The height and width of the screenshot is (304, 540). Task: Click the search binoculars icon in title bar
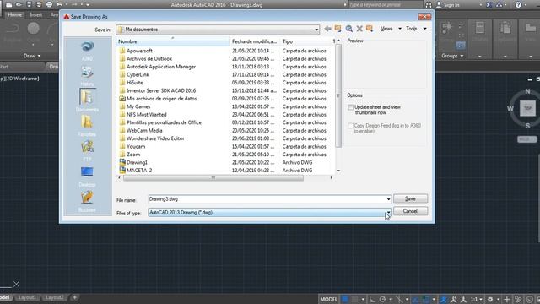pos(429,5)
